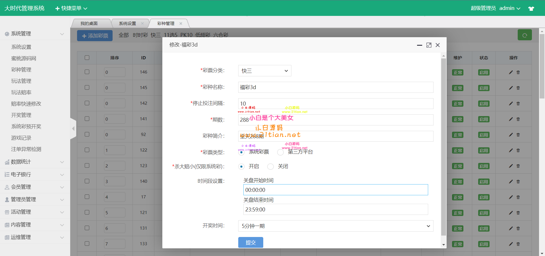Collapse the left sidebar with arrow handle
This screenshot has width=545, height=256.
(73, 129)
